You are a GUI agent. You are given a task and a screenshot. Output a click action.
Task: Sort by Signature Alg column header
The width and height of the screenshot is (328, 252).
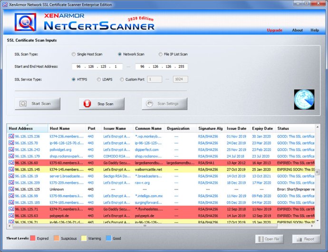(x=211, y=128)
